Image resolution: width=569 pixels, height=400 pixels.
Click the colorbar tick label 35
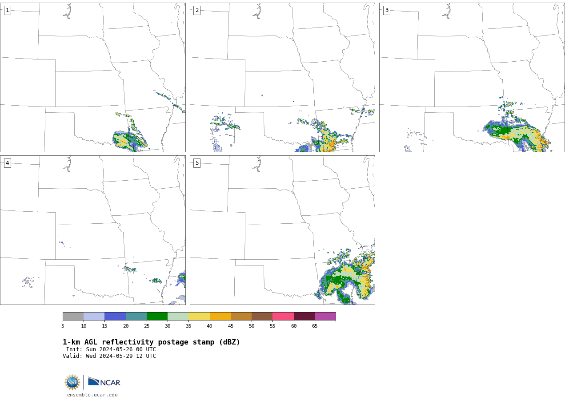pos(188,326)
